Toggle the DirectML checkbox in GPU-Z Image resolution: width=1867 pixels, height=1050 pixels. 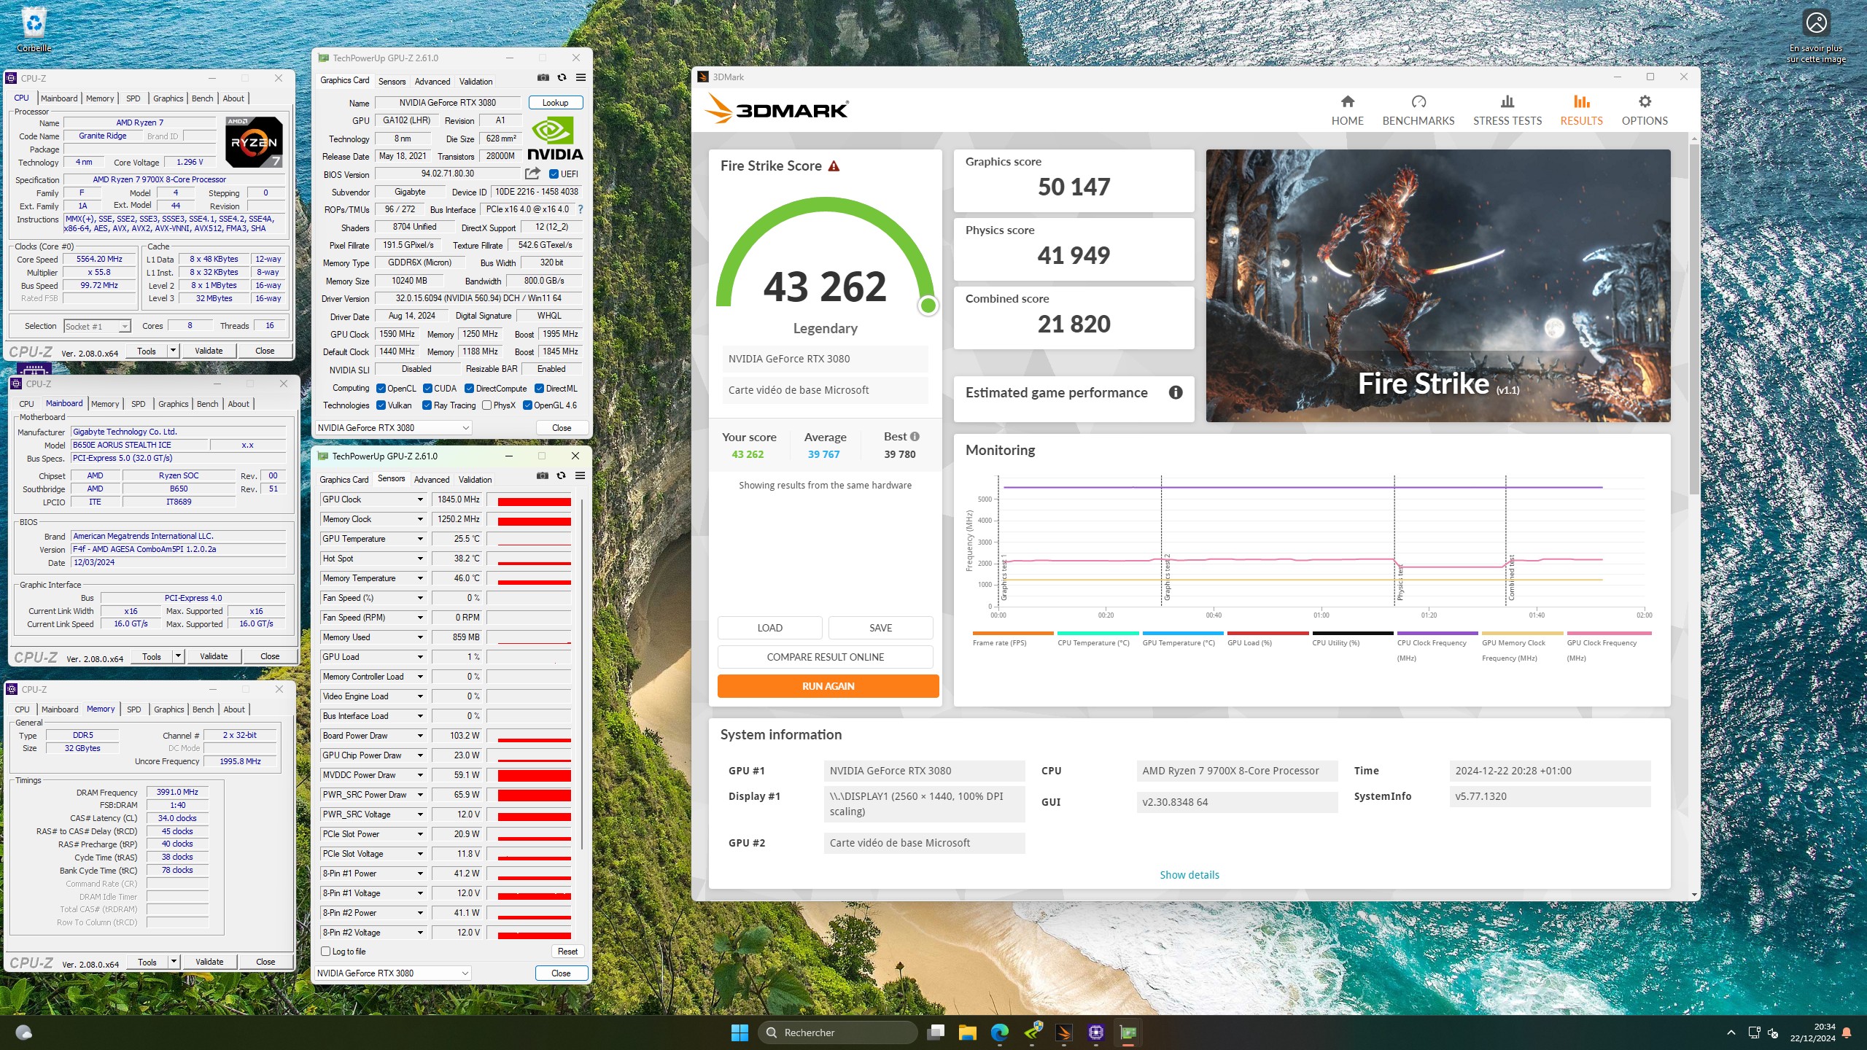539,389
